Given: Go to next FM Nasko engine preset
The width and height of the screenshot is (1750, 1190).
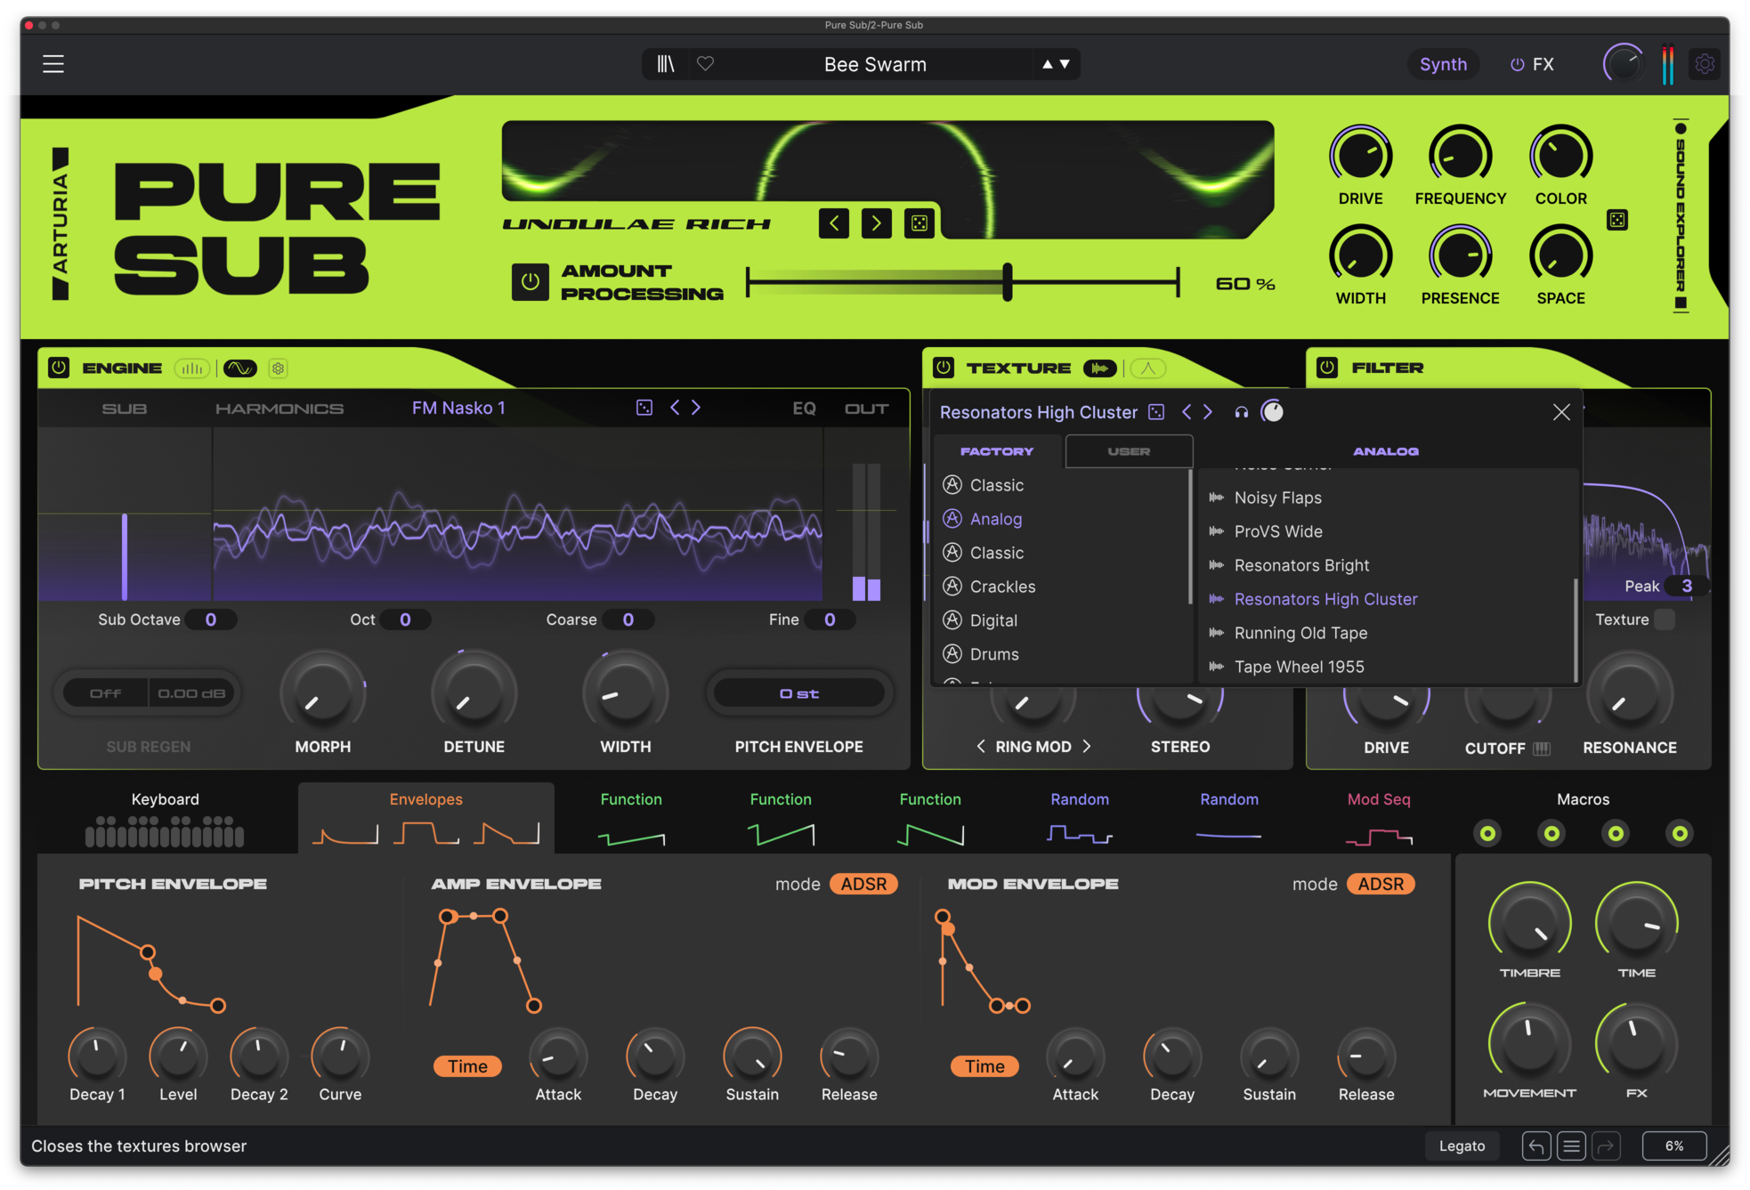Looking at the screenshot, I should pyautogui.click(x=696, y=408).
